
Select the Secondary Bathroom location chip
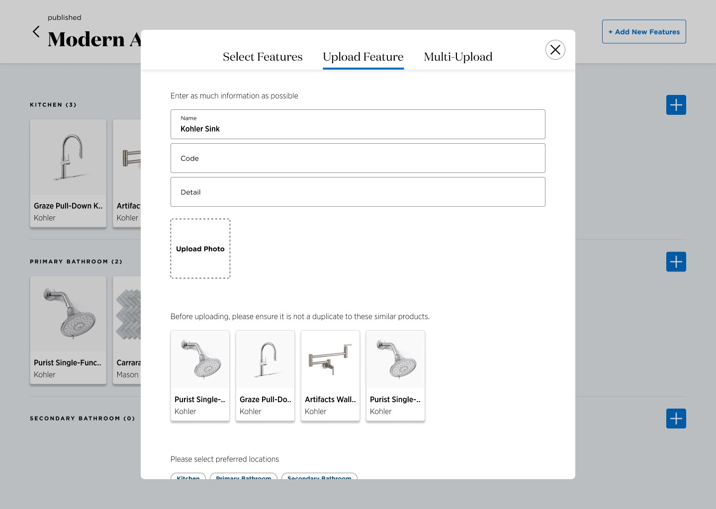tap(319, 478)
